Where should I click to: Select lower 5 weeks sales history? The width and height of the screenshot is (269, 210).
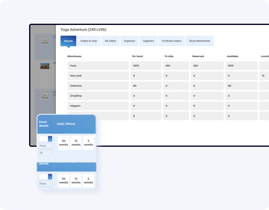[89, 180]
